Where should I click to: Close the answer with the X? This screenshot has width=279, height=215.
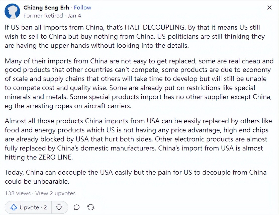pos(269,8)
